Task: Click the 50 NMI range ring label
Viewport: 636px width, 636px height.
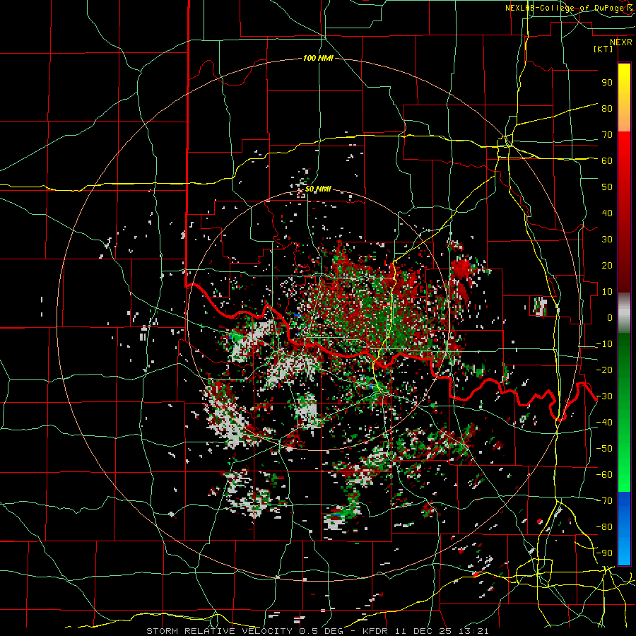Action: coord(318,189)
